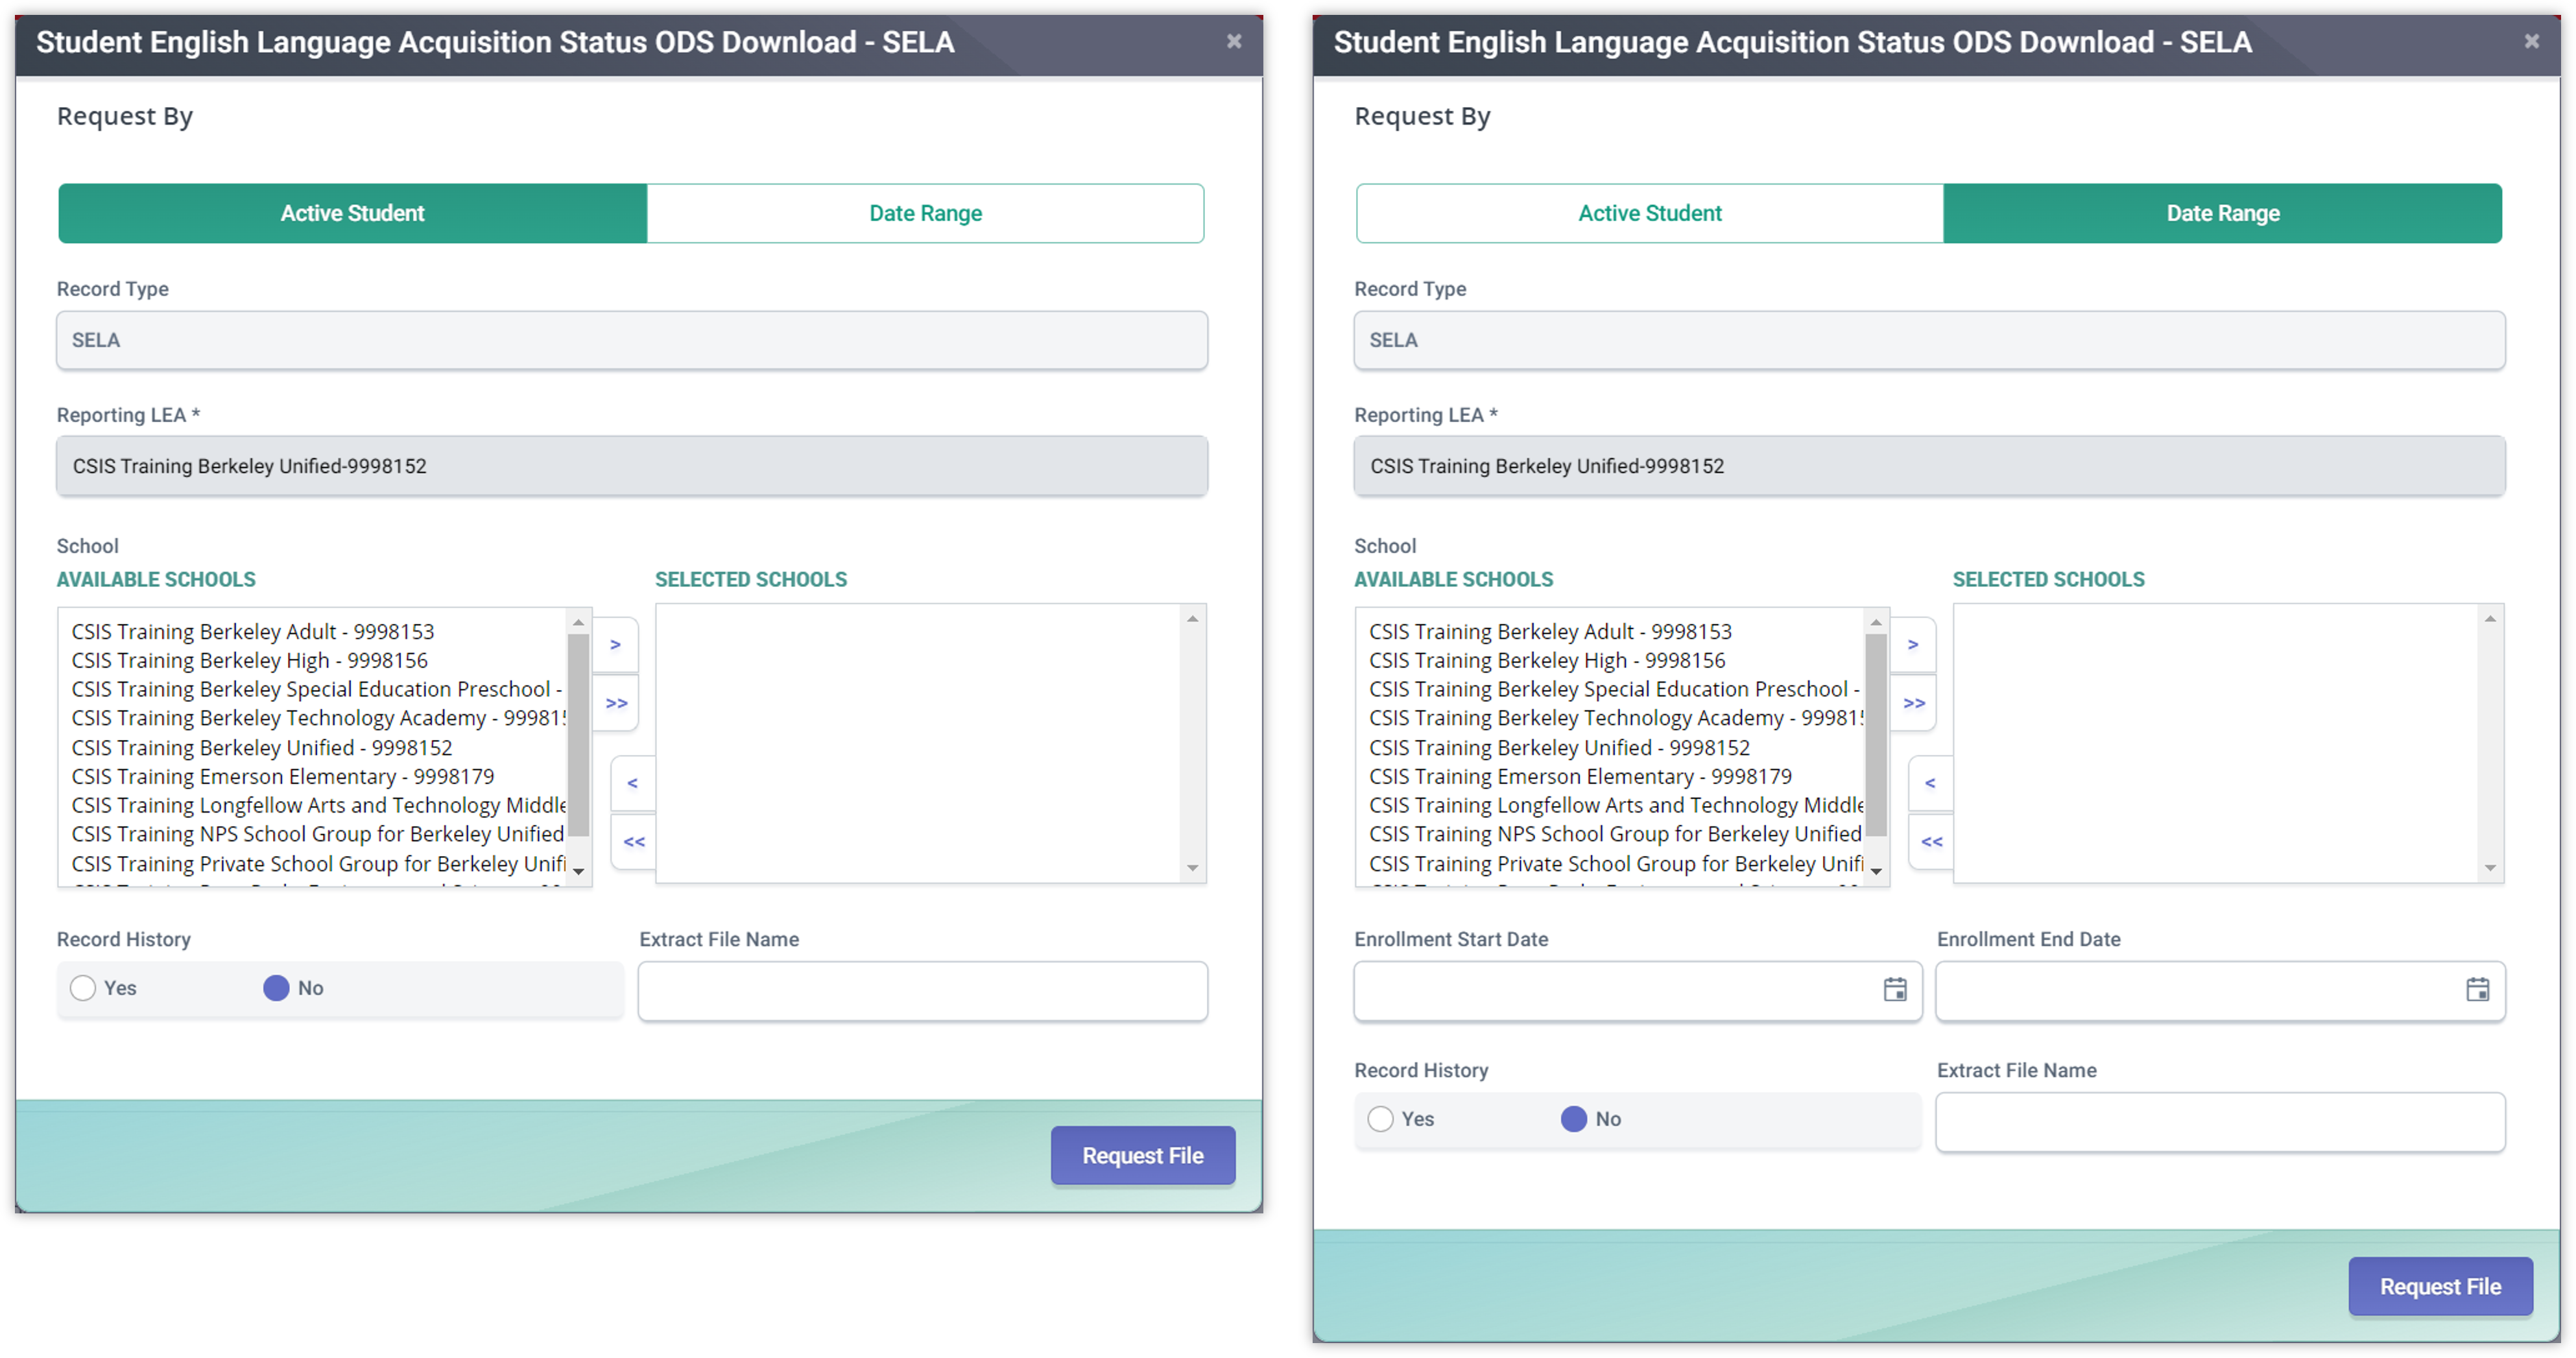Move selected school right in left dialog

[x=616, y=645]
